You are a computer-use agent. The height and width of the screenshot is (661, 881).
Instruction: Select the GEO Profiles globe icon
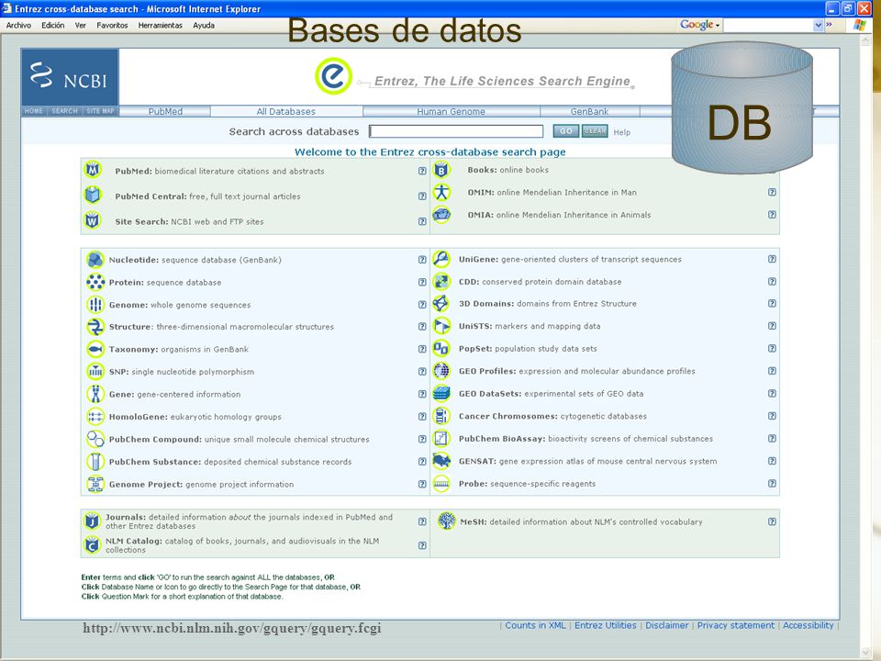(441, 371)
